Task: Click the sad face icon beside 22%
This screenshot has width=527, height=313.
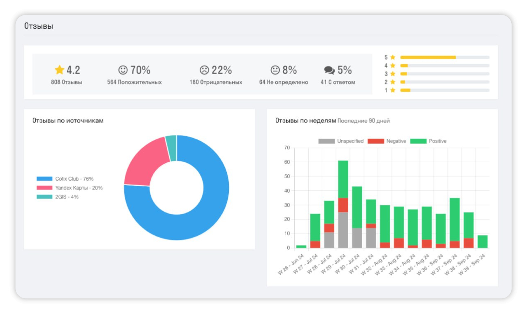Action: pyautogui.click(x=204, y=70)
